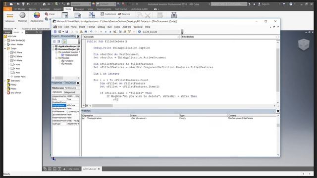Screen dimensions: 317x178
Task: Open the File menu in VBA editor
Action: [x=60, y=27]
